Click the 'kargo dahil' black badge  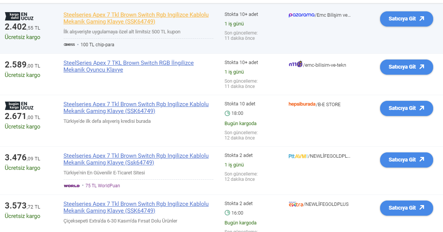12,16
